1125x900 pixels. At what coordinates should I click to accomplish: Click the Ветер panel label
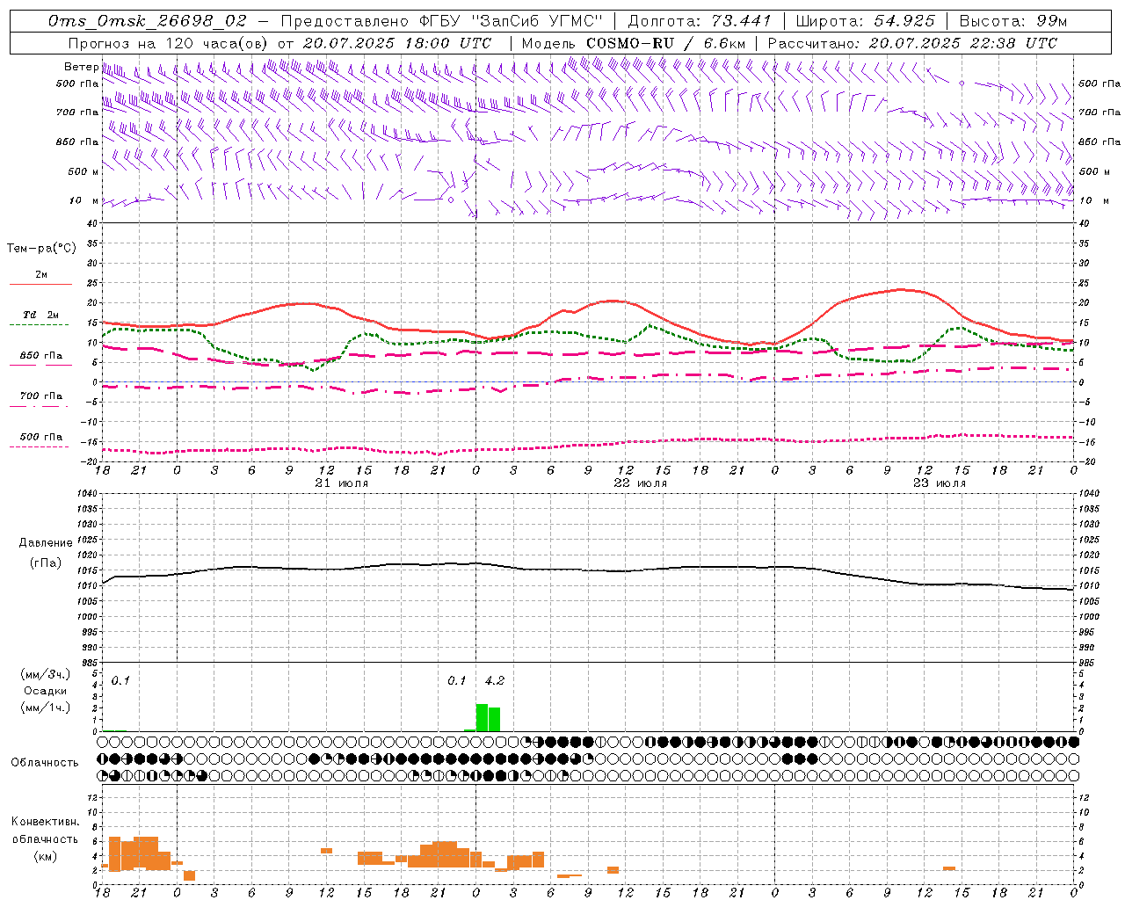tap(81, 67)
